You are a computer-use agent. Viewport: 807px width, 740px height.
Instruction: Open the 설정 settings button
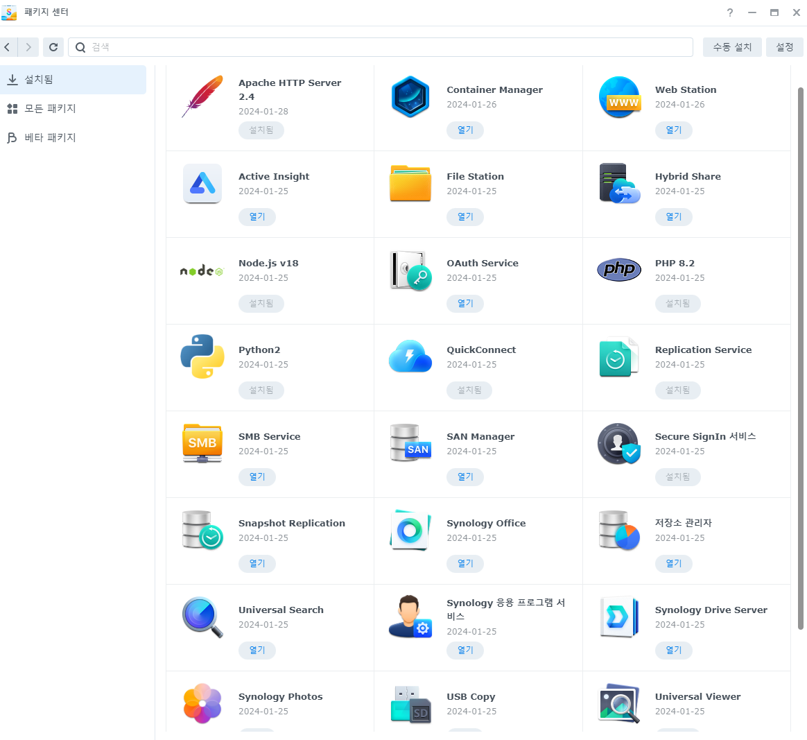click(784, 47)
